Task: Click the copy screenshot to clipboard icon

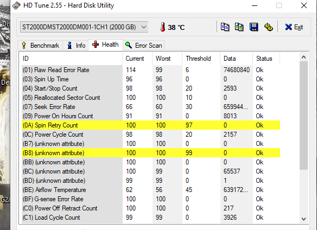Action: click(239, 27)
